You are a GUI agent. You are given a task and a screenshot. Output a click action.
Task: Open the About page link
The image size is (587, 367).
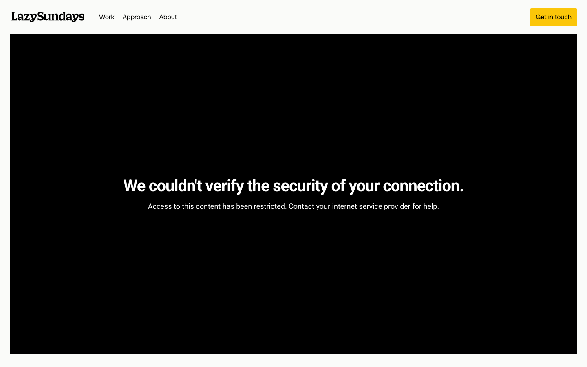168,17
